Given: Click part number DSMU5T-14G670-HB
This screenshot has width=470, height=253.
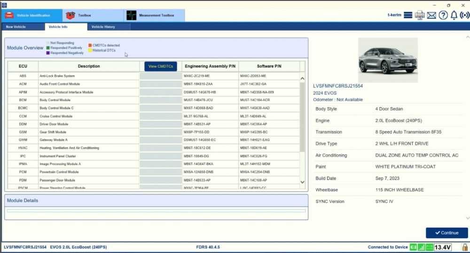Looking at the screenshot, I should (x=200, y=92).
